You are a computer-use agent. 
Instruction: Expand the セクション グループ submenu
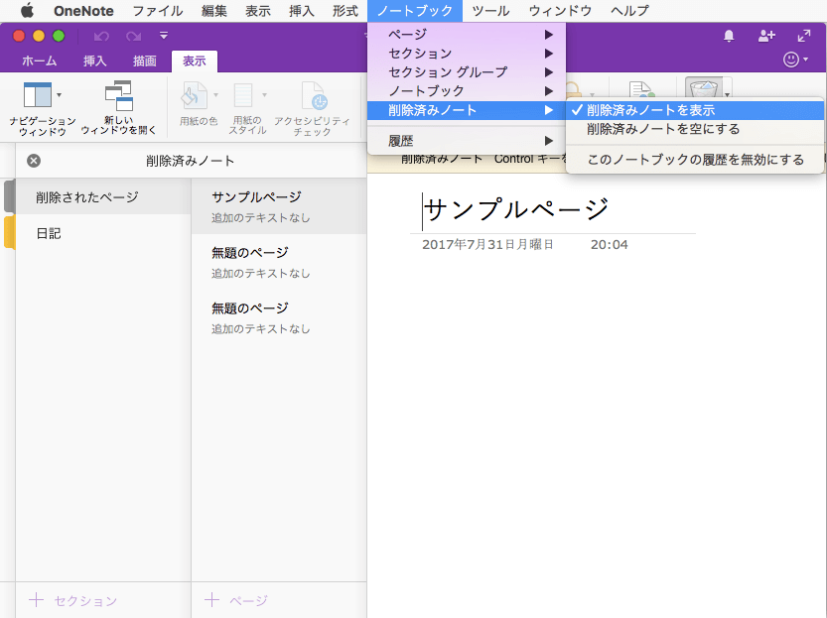467,72
